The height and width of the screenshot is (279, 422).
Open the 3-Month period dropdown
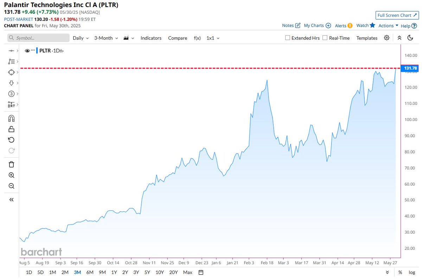point(106,38)
